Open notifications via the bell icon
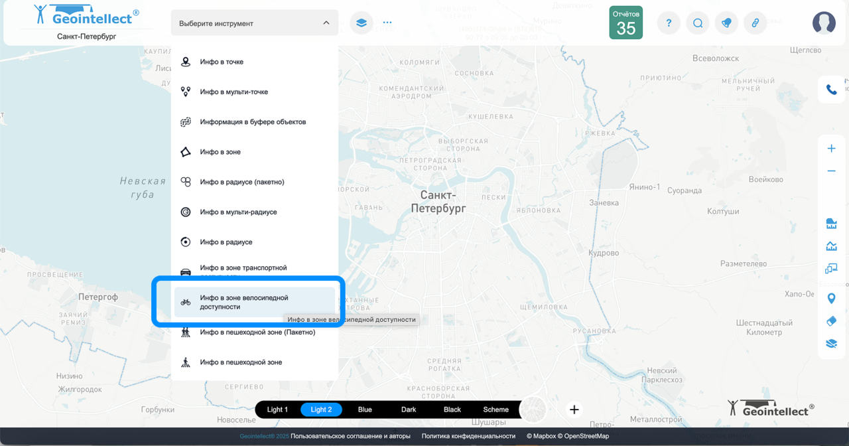 726,23
